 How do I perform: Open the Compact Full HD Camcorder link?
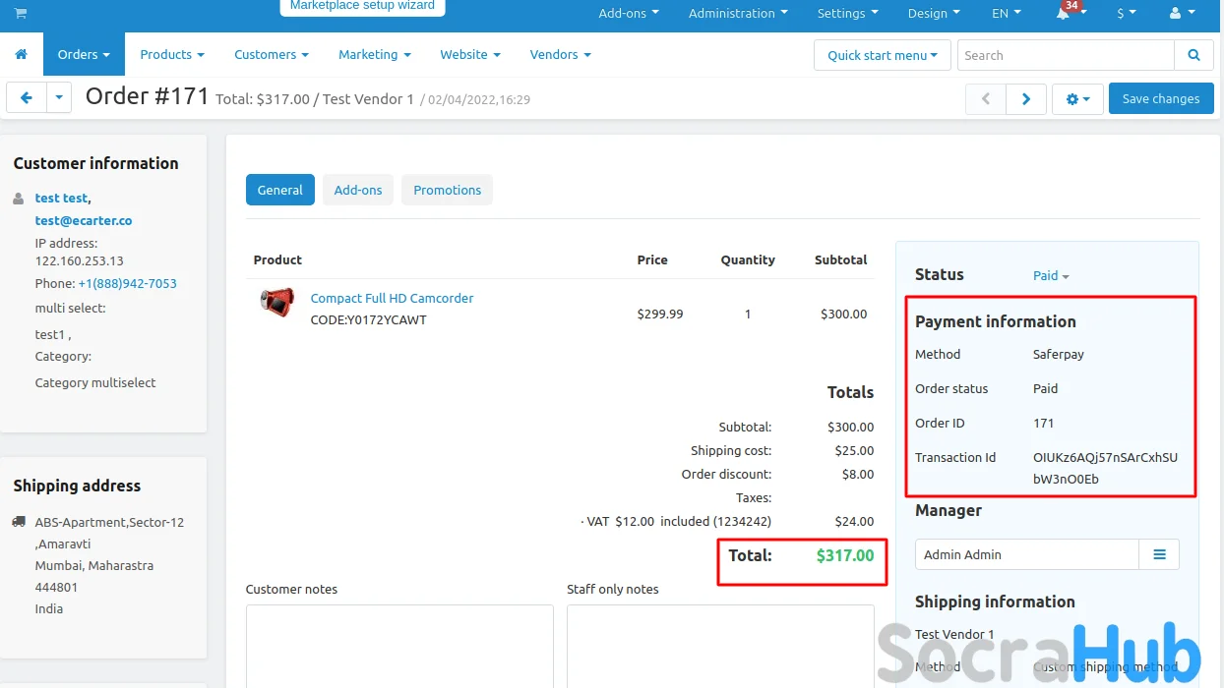[x=392, y=298]
